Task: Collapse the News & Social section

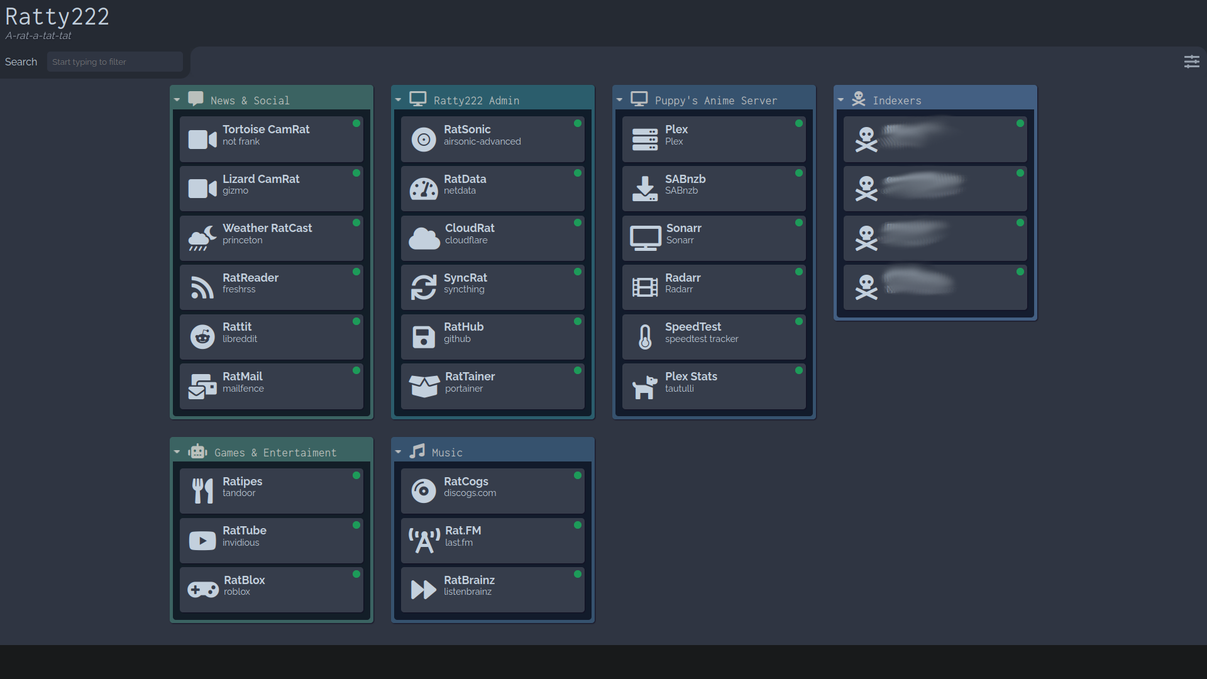Action: coord(177,99)
